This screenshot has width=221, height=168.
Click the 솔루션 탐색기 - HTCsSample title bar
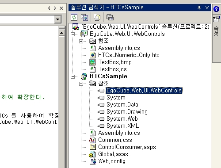click(x=140, y=8)
